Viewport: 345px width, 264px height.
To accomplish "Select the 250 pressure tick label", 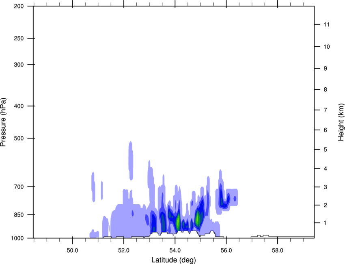I will [x=19, y=38].
